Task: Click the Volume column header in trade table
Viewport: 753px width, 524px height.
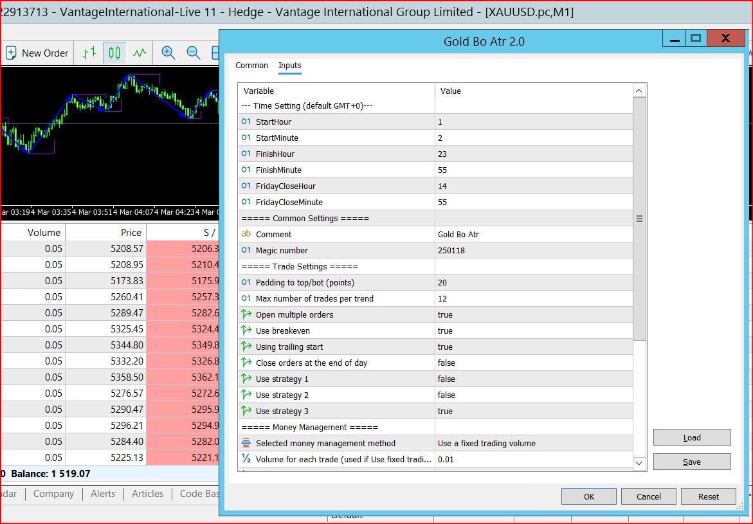Action: click(33, 233)
